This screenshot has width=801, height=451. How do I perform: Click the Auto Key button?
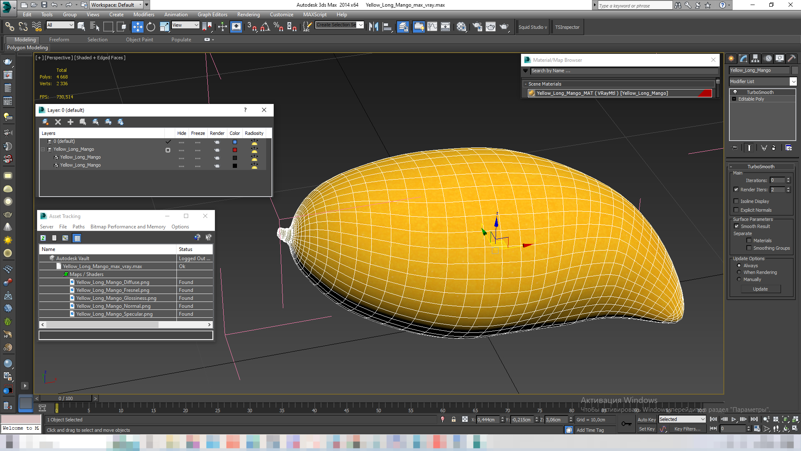[x=647, y=420]
